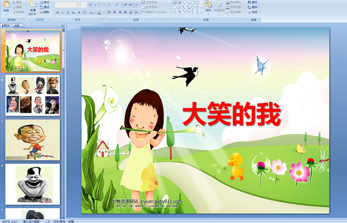Select the Format Painter (格式刷) brush
This screenshot has width=347, height=223.
click(14, 12)
